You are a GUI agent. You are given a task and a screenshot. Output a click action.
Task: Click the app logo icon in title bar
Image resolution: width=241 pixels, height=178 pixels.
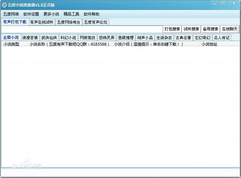point(4,5)
